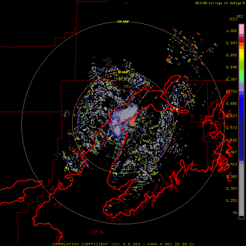Click the 0.307 color scale value
The height and width of the screenshot is (246, 246).
[232, 189]
